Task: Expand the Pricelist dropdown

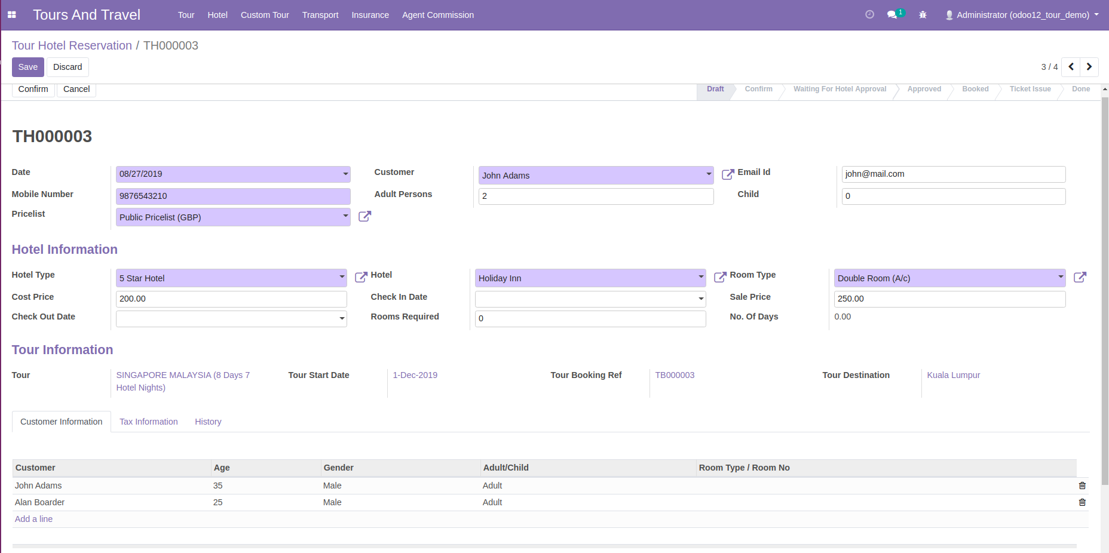Action: (x=345, y=216)
